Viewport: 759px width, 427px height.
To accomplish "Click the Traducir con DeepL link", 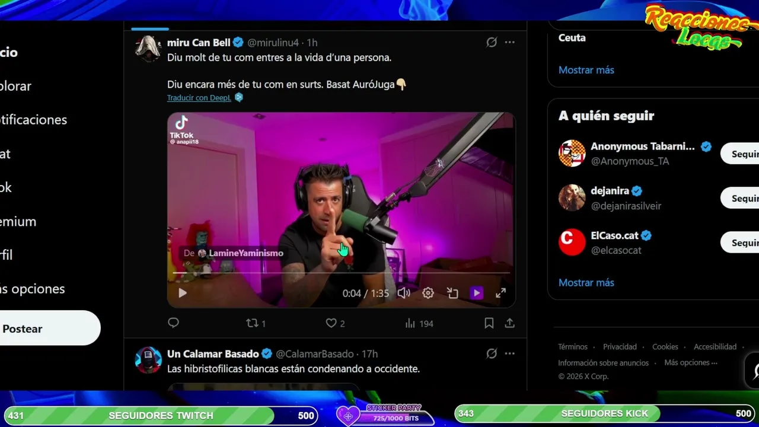I will click(x=199, y=98).
